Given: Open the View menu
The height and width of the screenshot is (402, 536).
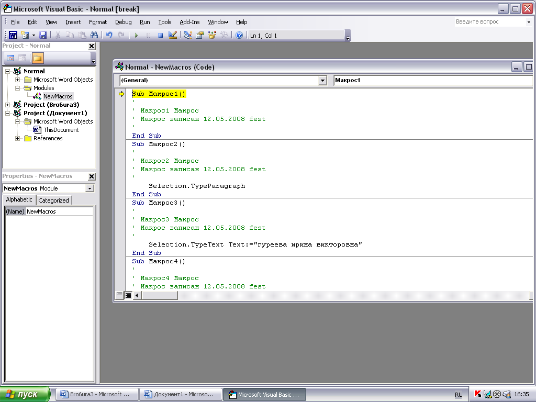Looking at the screenshot, I should pyautogui.click(x=52, y=22).
